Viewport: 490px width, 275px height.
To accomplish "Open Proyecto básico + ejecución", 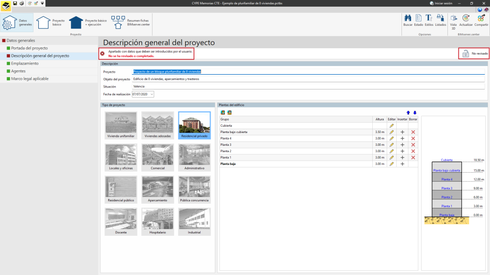I will click(88, 22).
